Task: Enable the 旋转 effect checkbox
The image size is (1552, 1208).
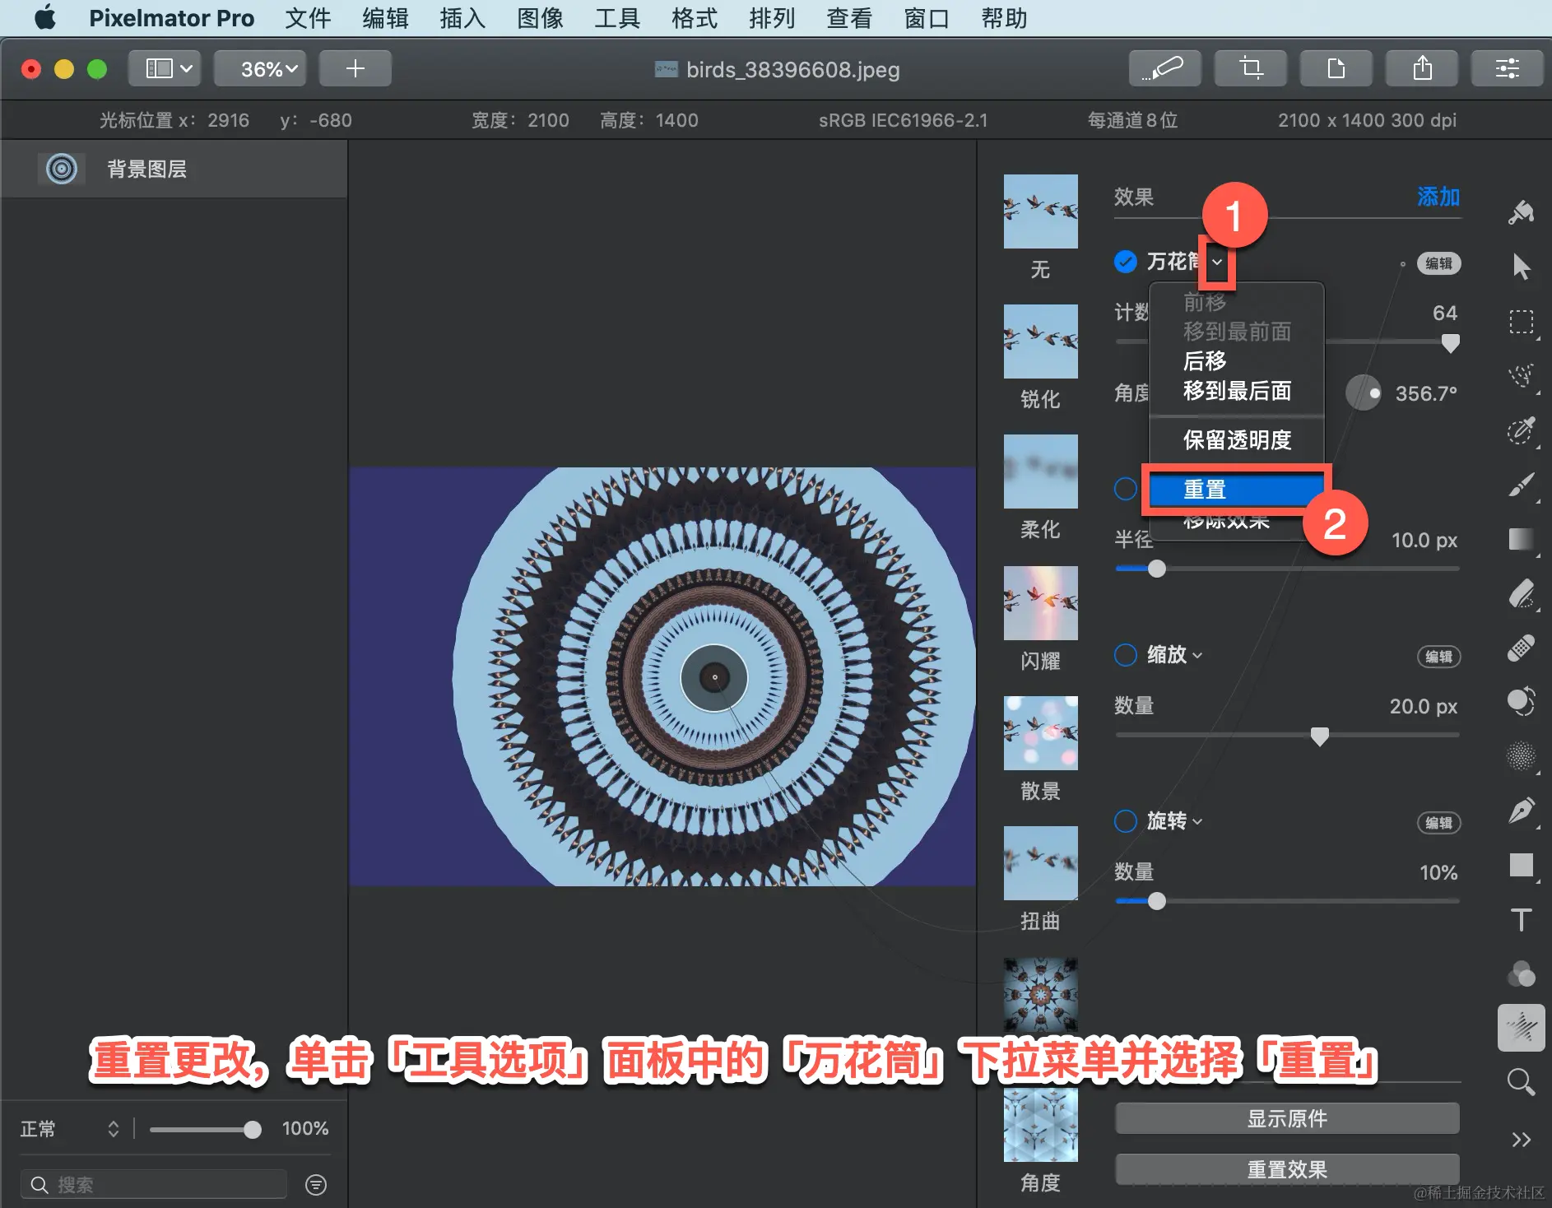Action: point(1126,821)
